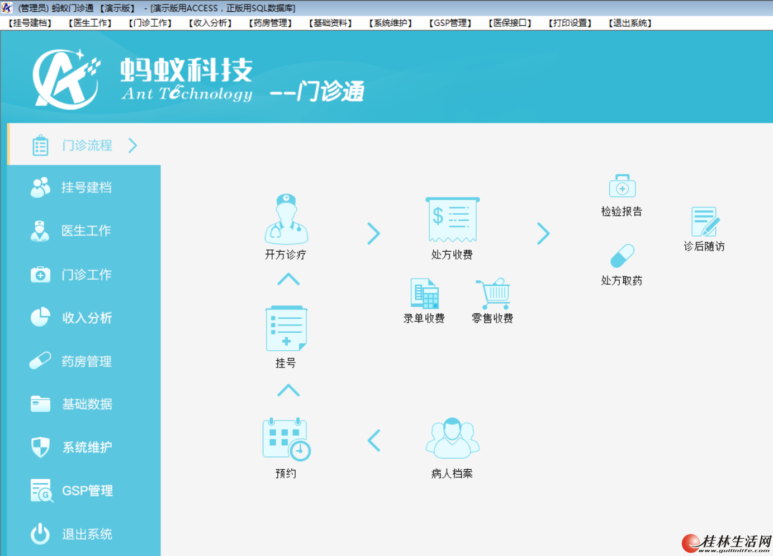Screen dimensions: 773x556
Task: Open the 【GSP管理】 menu
Action: point(450,23)
